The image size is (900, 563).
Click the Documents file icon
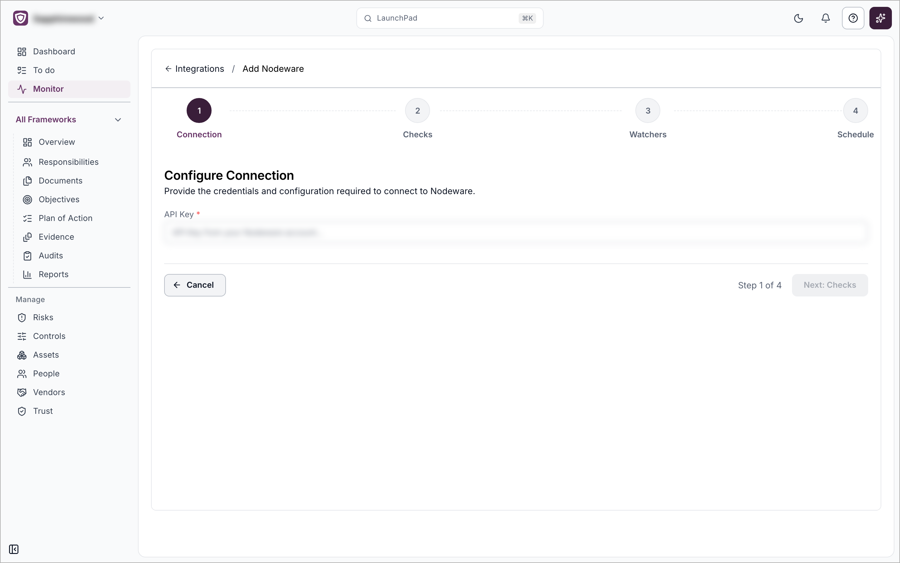point(27,181)
